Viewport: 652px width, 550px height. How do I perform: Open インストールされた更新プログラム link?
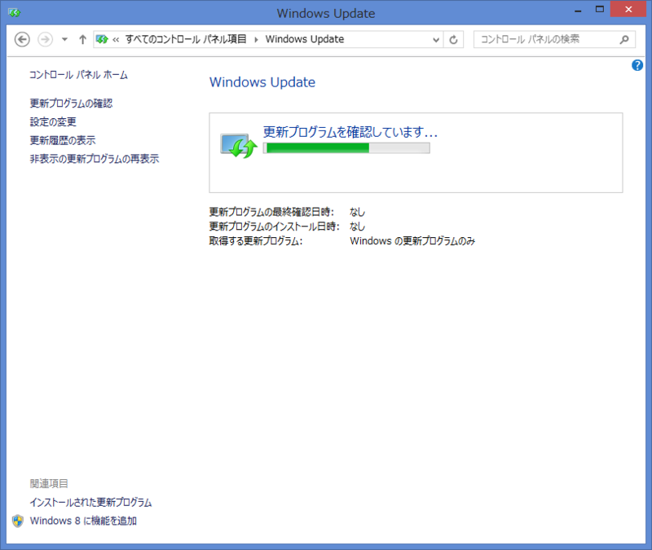tap(90, 502)
